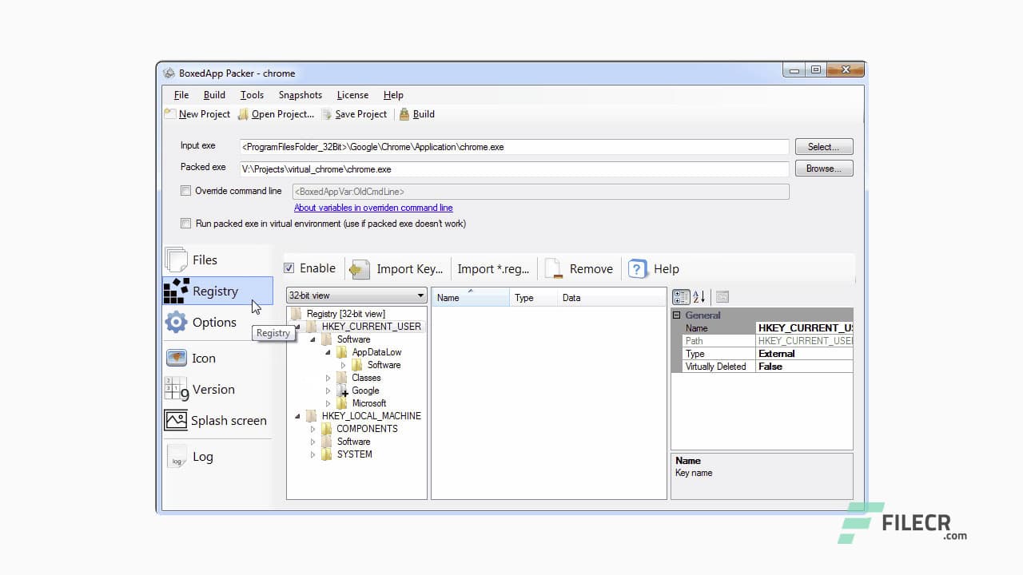The image size is (1023, 575).
Task: Sort properties alphabetically
Action: pyautogui.click(x=699, y=297)
